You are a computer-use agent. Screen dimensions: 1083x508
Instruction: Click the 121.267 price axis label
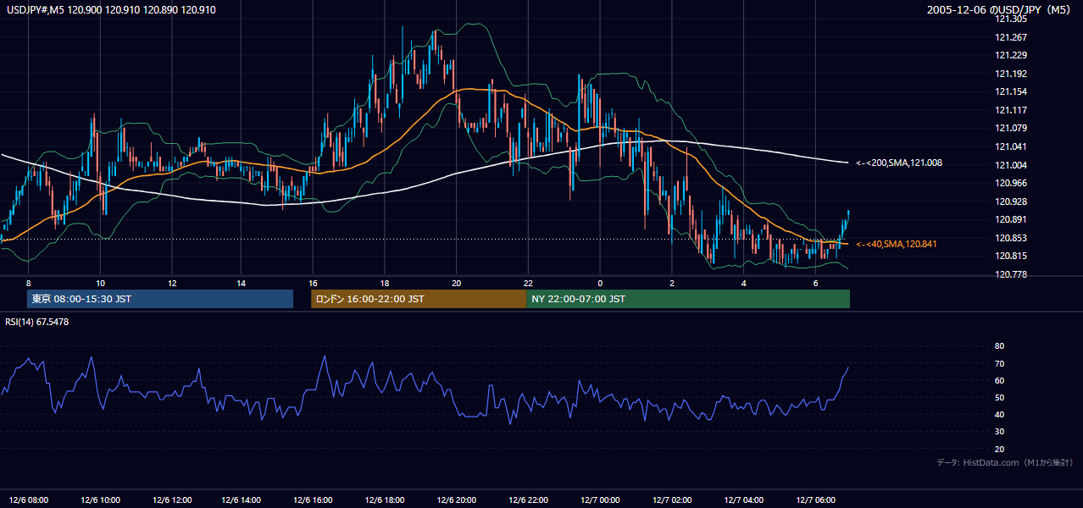point(1011,37)
